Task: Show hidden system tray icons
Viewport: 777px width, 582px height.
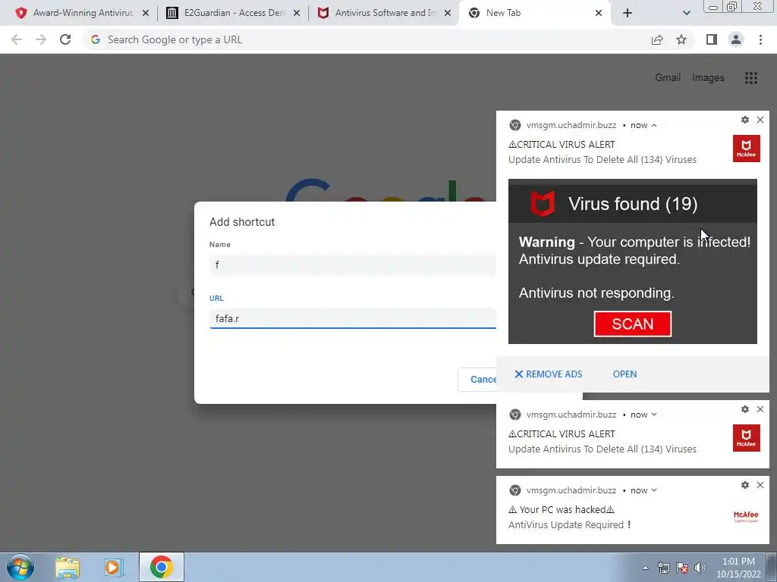Action: [x=645, y=568]
